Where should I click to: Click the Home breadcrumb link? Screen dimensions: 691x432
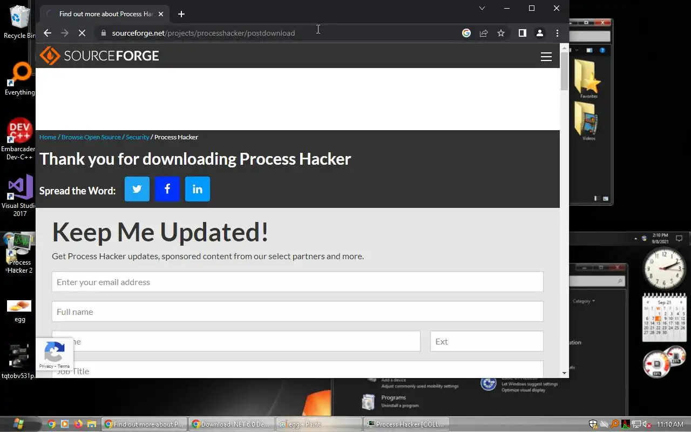point(48,137)
